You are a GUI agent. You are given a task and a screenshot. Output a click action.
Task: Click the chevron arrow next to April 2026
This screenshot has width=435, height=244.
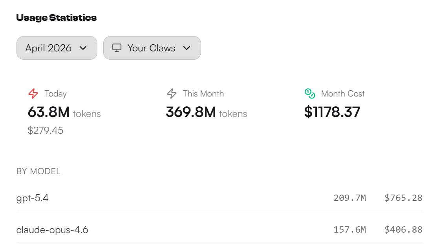point(83,48)
